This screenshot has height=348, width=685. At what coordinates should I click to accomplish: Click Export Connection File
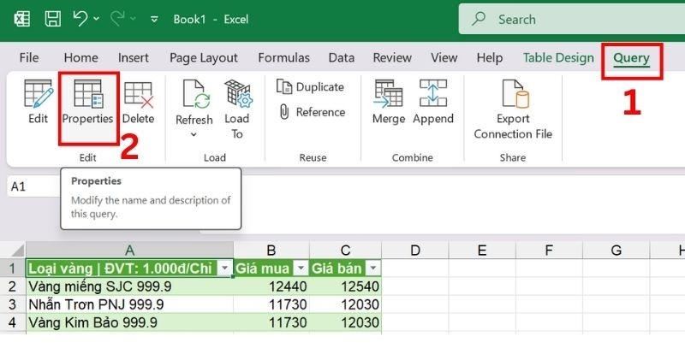point(513,109)
